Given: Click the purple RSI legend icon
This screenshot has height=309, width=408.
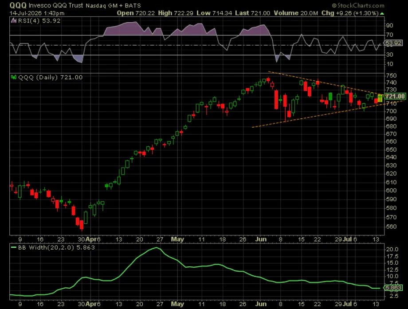Looking at the screenshot, I should (14, 21).
